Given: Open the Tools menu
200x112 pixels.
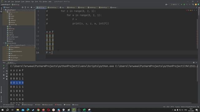Looking at the screenshot, I should [37, 2].
